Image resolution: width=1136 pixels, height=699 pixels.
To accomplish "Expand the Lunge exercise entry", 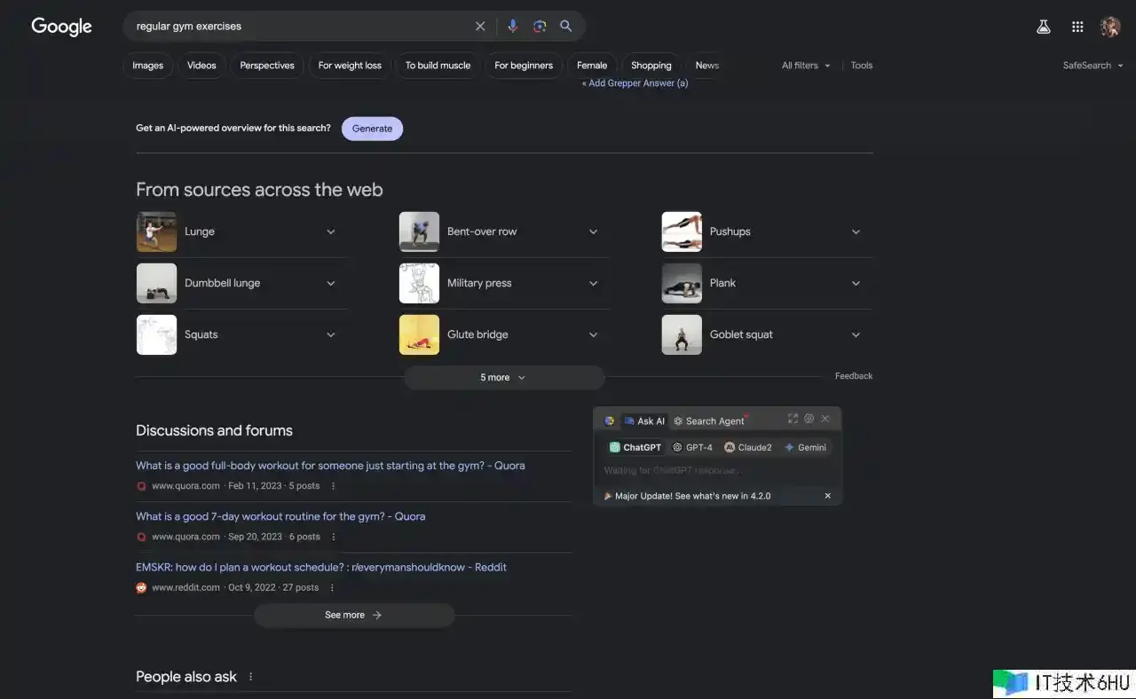I will coord(330,232).
